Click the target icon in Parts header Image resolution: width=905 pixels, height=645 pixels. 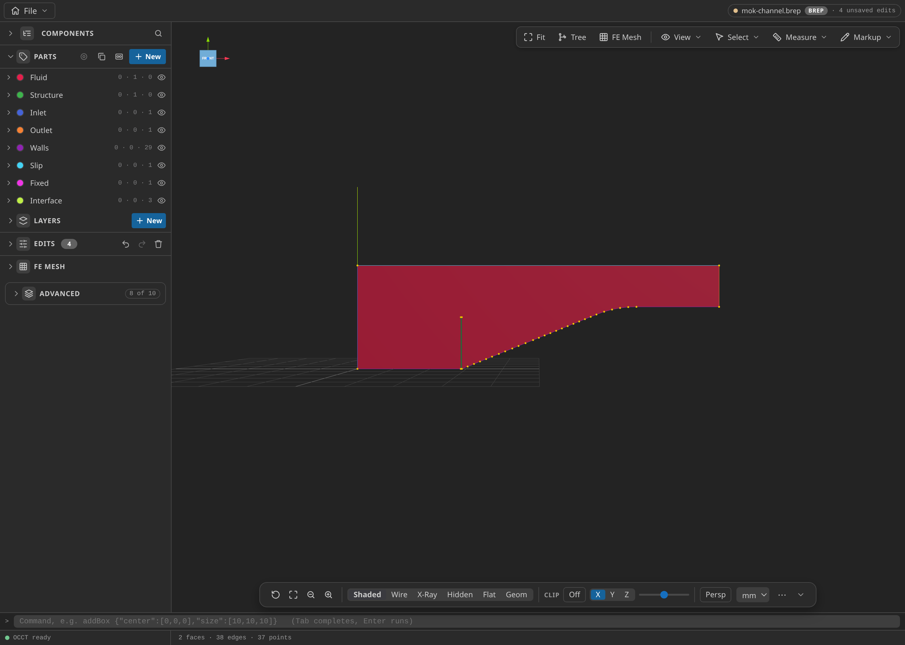(x=84, y=57)
